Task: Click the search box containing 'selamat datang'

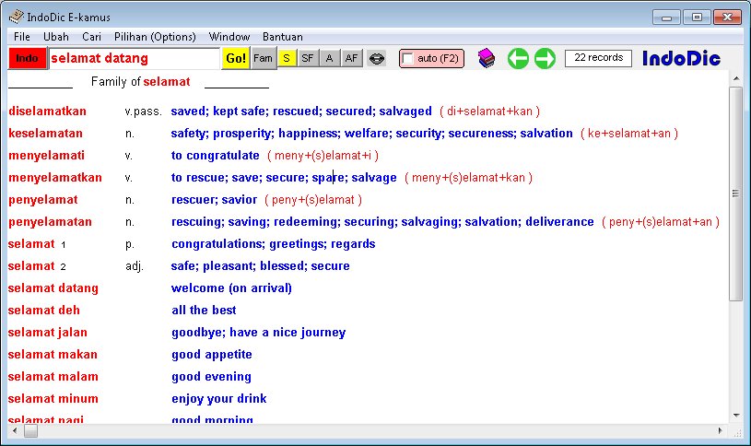Action: pyautogui.click(x=135, y=58)
